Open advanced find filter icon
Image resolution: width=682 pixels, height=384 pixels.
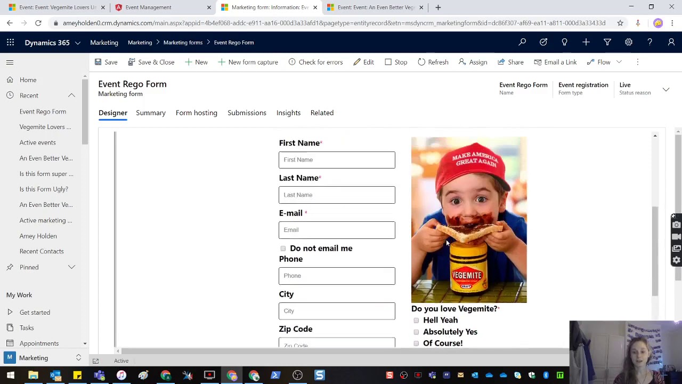click(x=607, y=42)
